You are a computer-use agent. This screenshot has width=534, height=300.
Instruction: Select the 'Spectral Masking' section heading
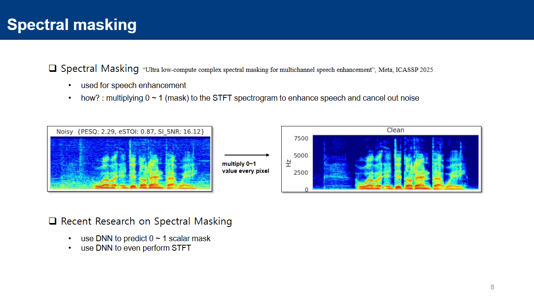100,69
